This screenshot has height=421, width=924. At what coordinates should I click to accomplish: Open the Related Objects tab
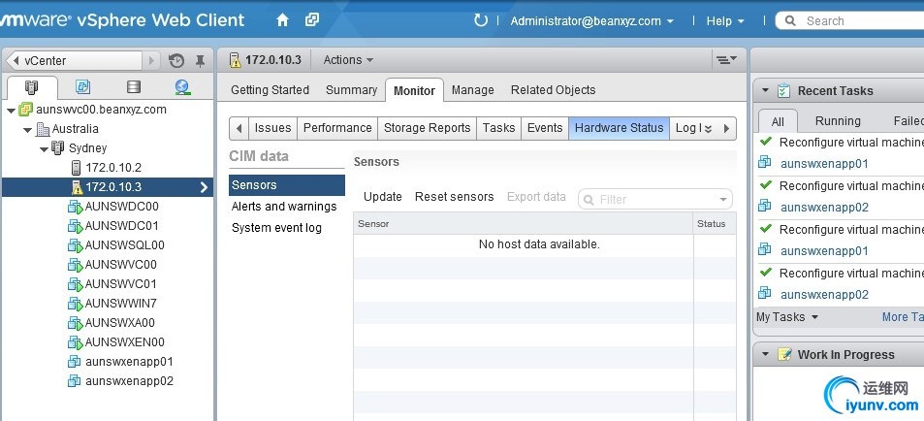click(553, 90)
